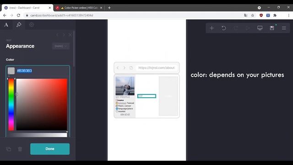Viewport: 293px width, 165px height.
Task: Redo change in Carrd toolbar
Action: [x=236, y=28]
